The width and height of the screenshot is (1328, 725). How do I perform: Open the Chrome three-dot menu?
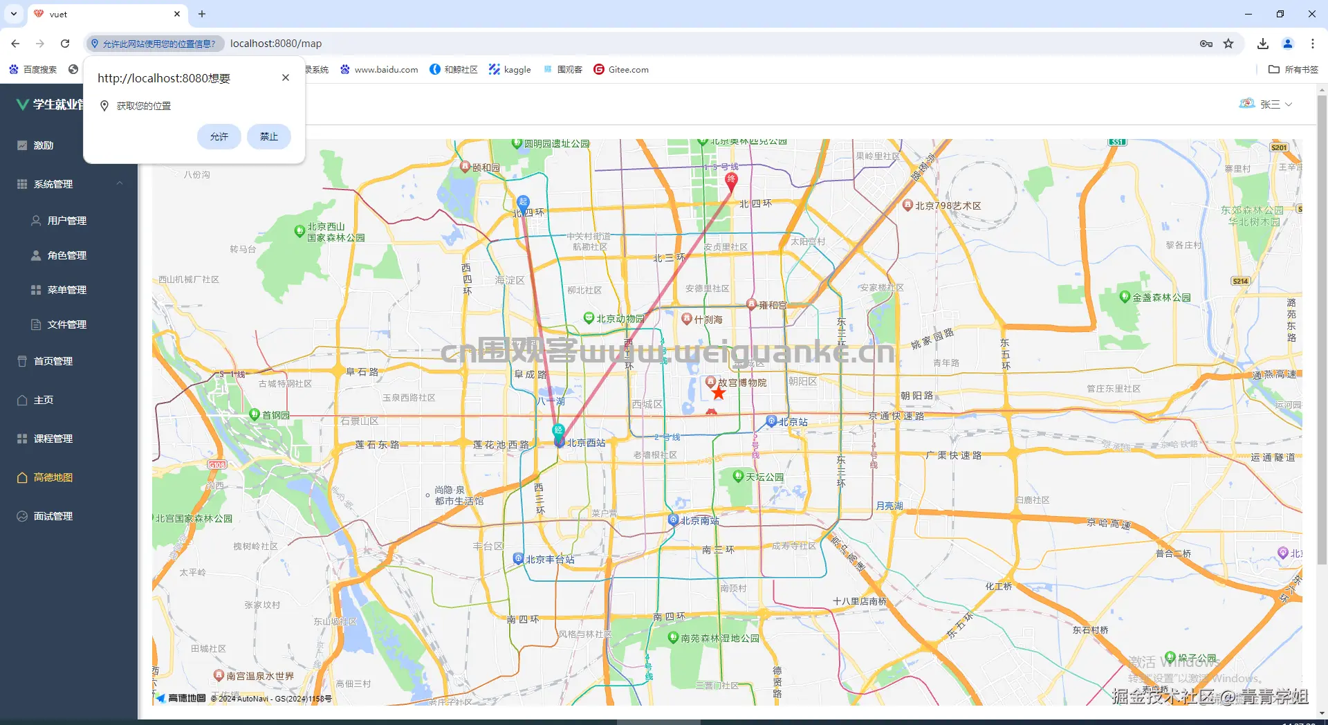pyautogui.click(x=1313, y=44)
